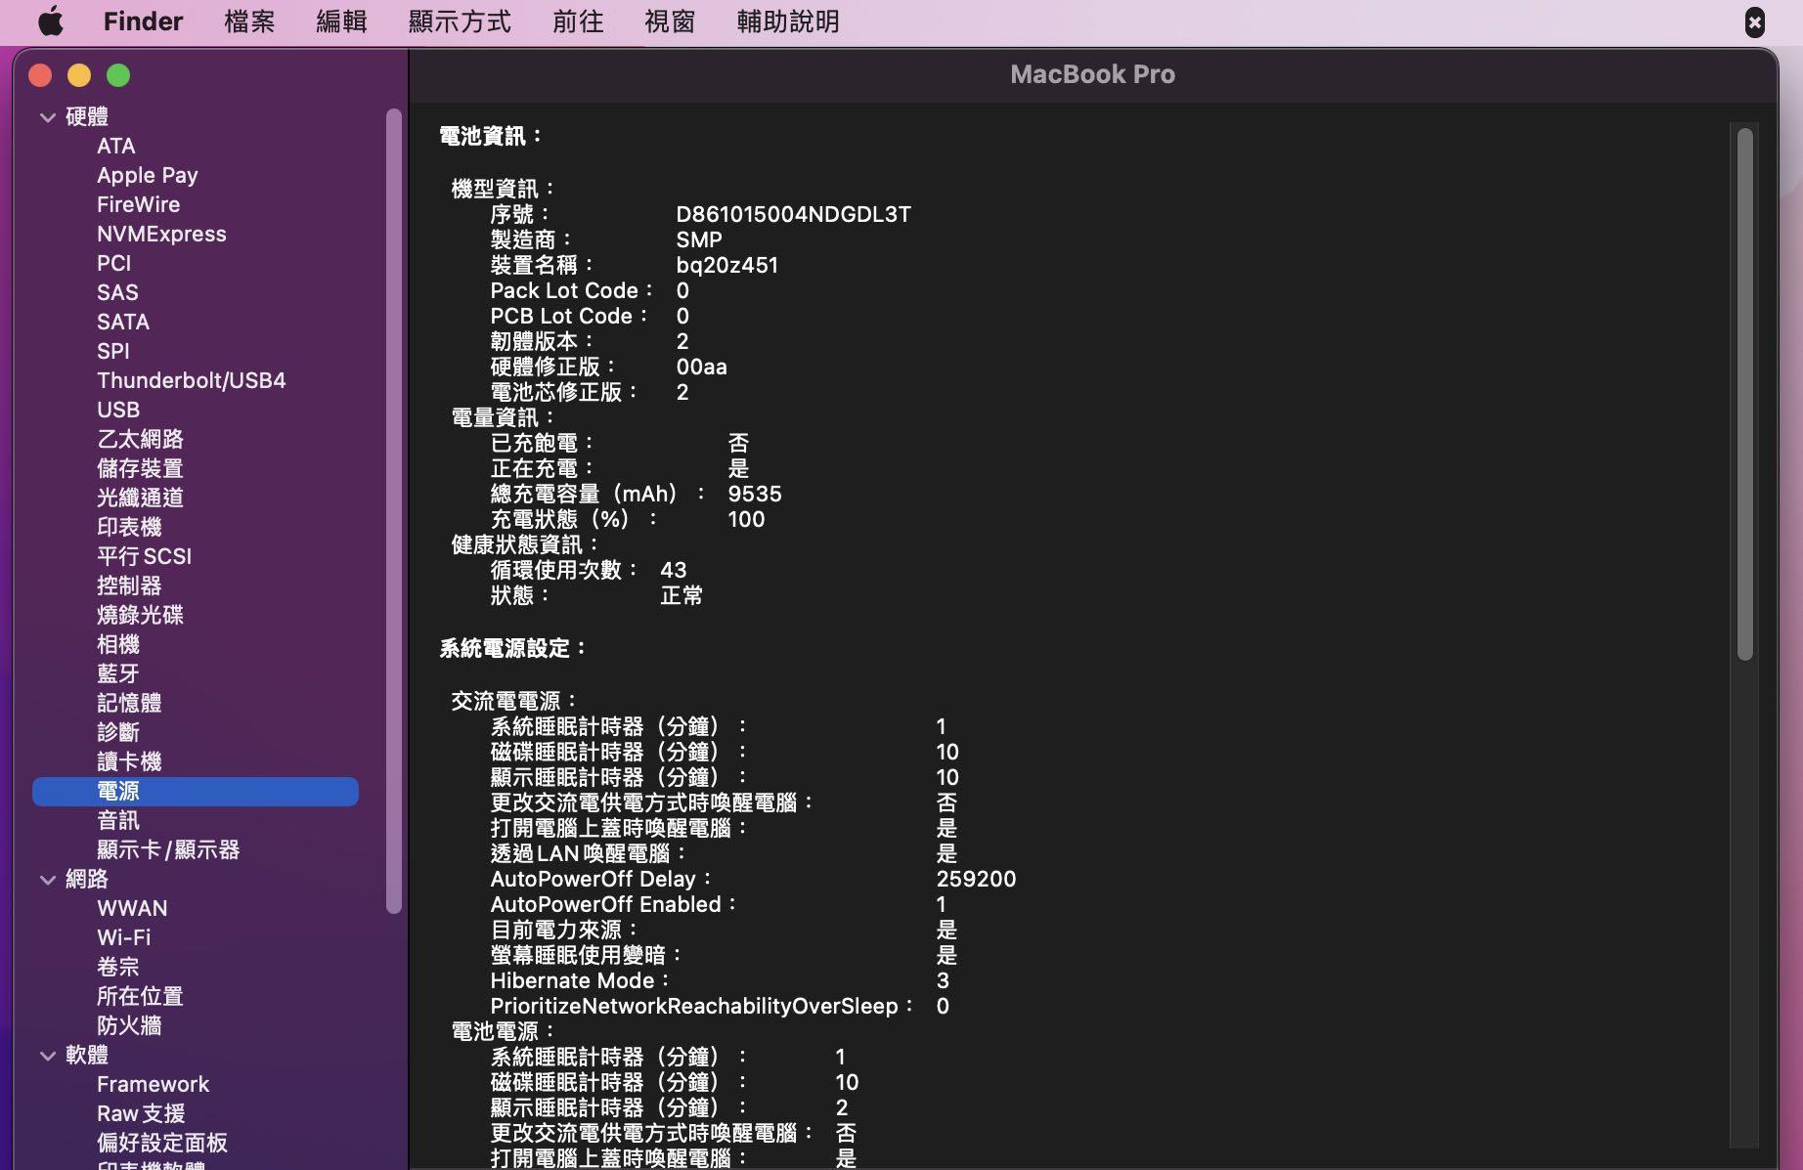Image resolution: width=1803 pixels, height=1170 pixels.
Task: Select 音訊 in the sidebar
Action: coord(118,820)
